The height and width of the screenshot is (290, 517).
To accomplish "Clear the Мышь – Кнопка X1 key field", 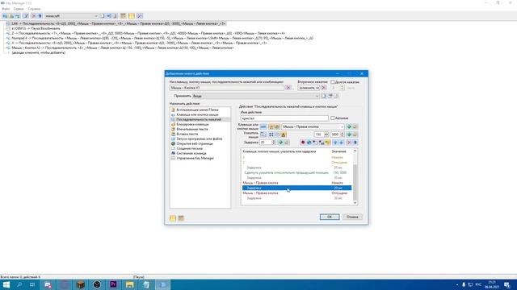I will click(288, 88).
